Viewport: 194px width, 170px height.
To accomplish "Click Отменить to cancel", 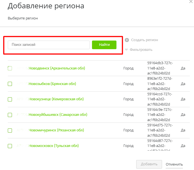I will 174,164.
